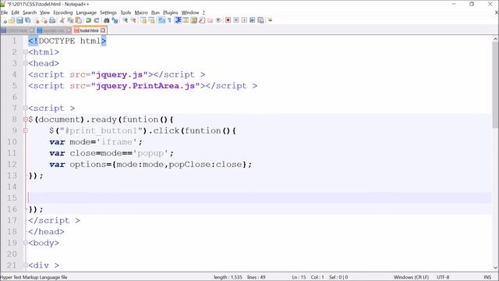Image resolution: width=499 pixels, height=281 pixels.
Task: Toggle show all characters pilcrow icon
Action: [x=170, y=20]
